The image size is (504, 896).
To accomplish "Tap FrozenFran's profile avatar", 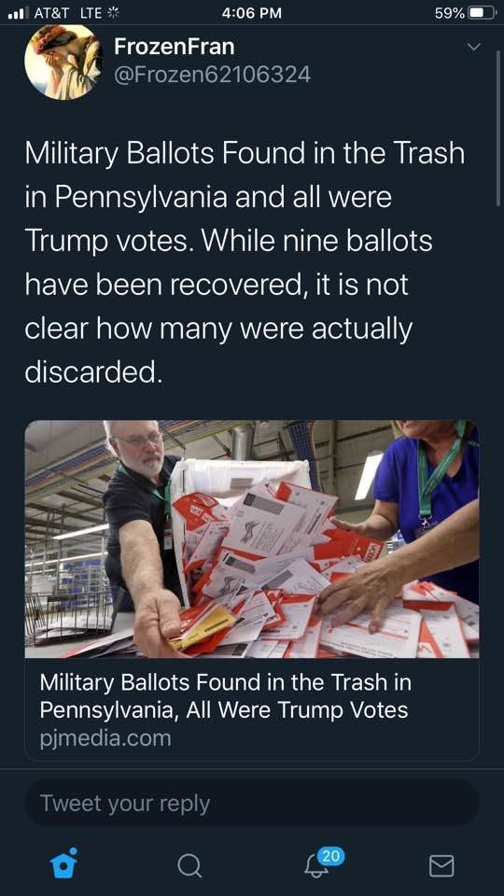I will click(63, 62).
